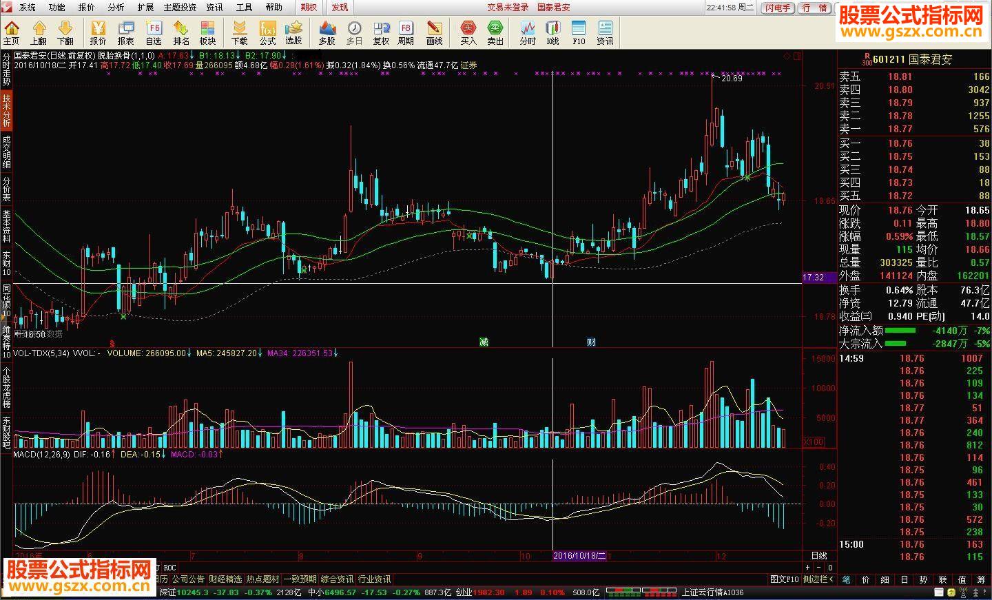The height and width of the screenshot is (600, 992).
Task: Open 自选 F6 watchlist icon
Action: pyautogui.click(x=154, y=32)
